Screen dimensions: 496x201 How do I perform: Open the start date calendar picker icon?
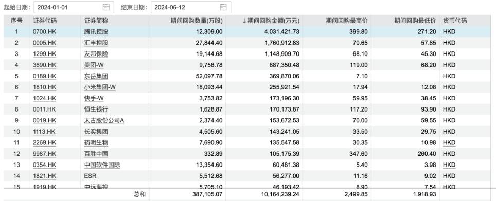click(107, 7)
